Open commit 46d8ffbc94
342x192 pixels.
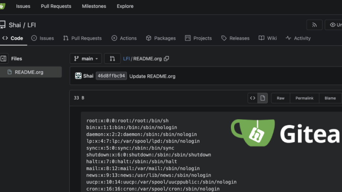[111, 76]
